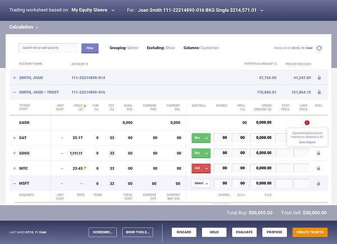Open Buy dropdown for CAT
Screen dimensions: 337x244
[201, 138]
